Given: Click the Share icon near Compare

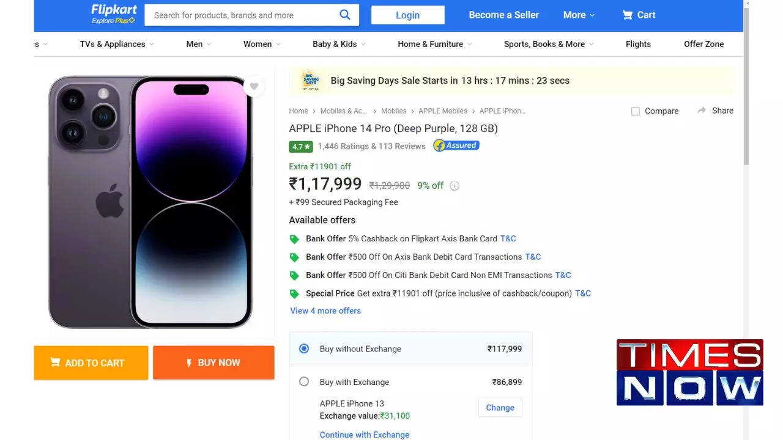Looking at the screenshot, I should (x=714, y=111).
